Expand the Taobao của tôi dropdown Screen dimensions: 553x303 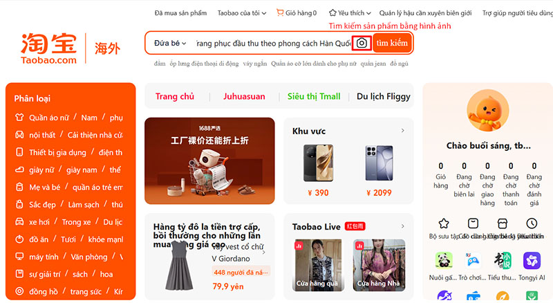click(242, 13)
